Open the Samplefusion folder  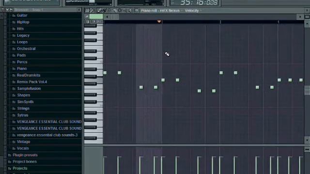click(x=29, y=88)
